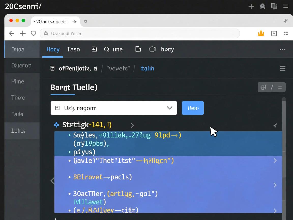This screenshot has width=293, height=220.
Task: Click the blue gear icon beside Strtigk
Action: [x=56, y=125]
